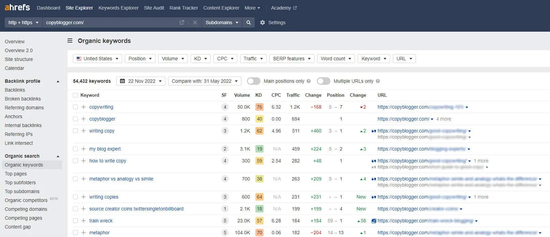Open Site Audit tab
550x237 pixels.
pyautogui.click(x=154, y=8)
